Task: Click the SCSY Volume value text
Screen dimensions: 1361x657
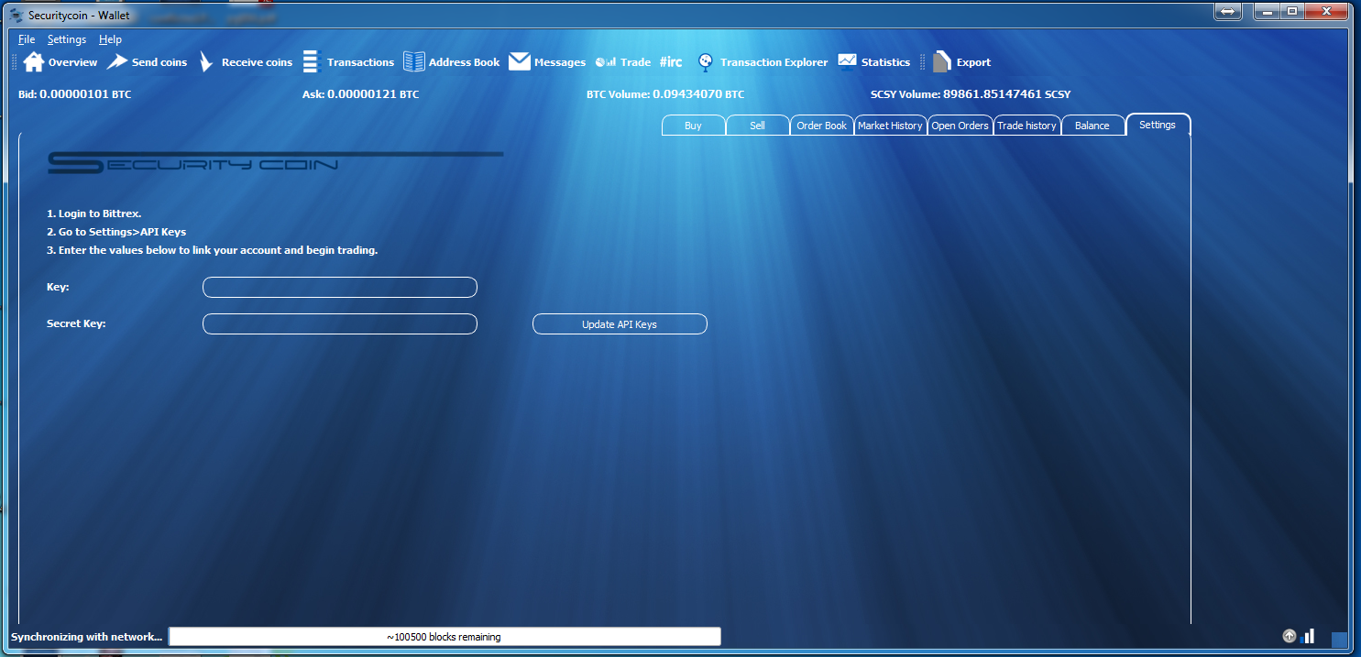Action: coord(1007,93)
